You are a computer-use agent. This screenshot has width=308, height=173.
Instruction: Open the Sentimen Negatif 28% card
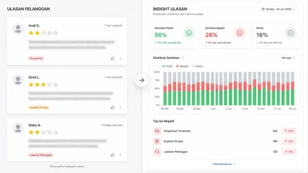[225, 36]
